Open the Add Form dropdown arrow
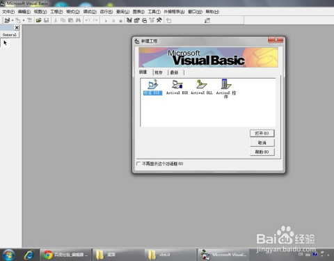Image resolution: width=334 pixels, height=261 pixels. click(x=24, y=20)
